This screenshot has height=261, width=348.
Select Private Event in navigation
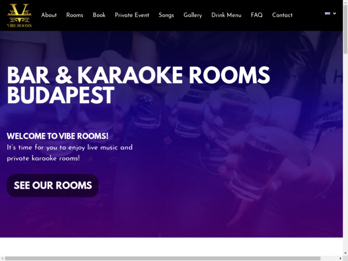pos(132,15)
